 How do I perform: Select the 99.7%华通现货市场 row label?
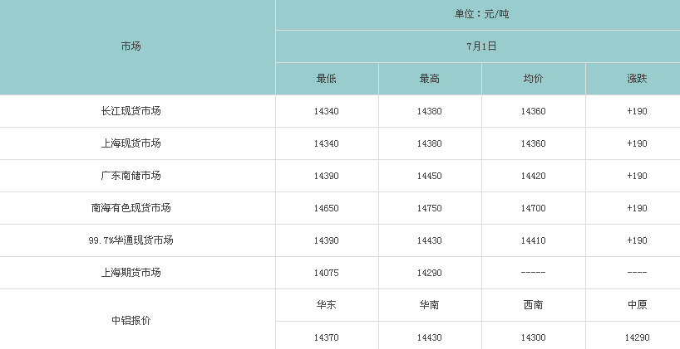131,240
